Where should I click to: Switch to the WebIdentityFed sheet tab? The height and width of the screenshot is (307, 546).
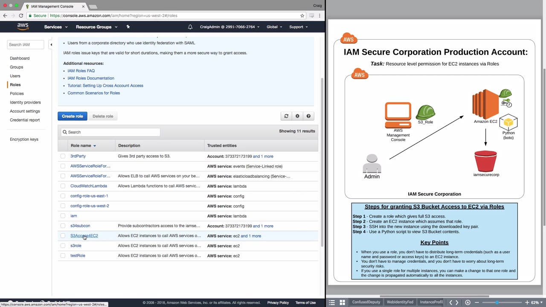coord(400,302)
